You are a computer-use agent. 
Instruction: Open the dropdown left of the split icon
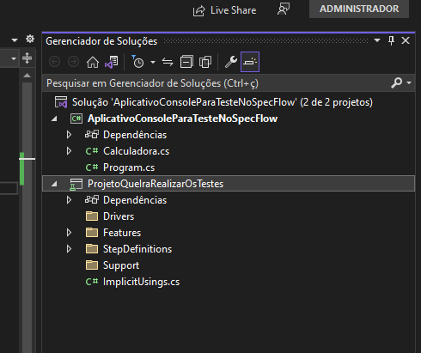click(14, 58)
